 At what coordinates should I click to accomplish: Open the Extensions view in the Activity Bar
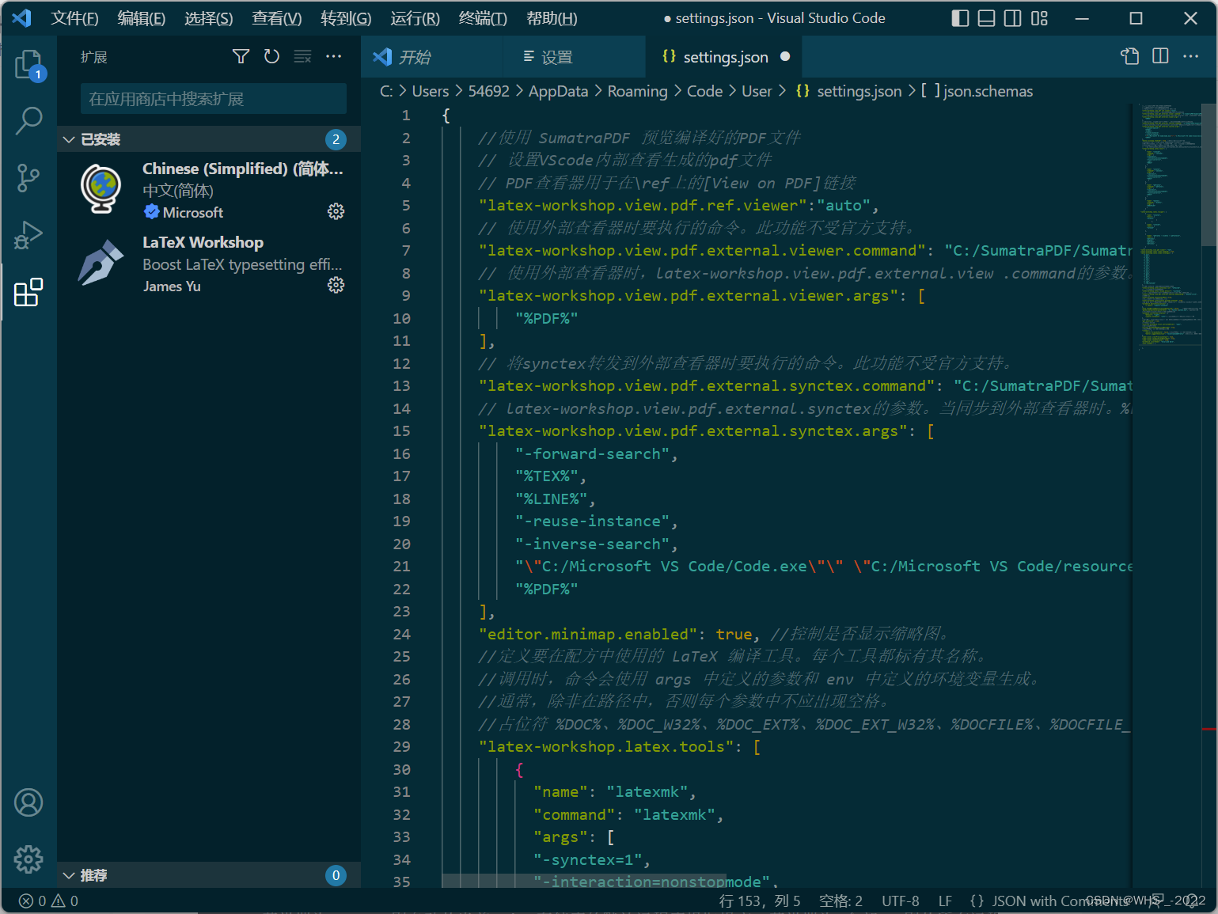pyautogui.click(x=28, y=293)
